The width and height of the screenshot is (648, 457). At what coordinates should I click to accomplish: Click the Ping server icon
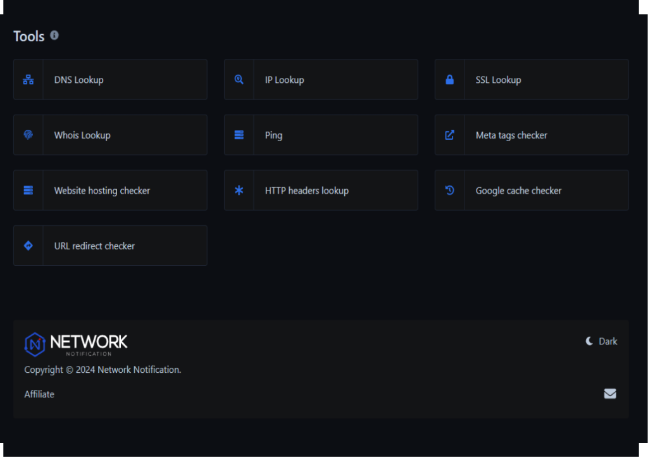239,135
